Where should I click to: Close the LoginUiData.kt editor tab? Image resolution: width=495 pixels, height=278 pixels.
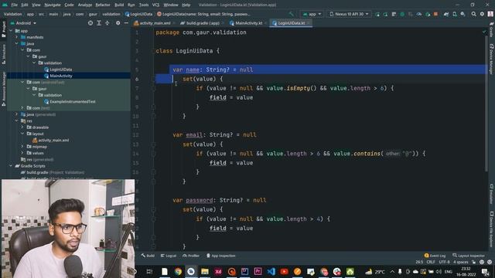click(309, 23)
